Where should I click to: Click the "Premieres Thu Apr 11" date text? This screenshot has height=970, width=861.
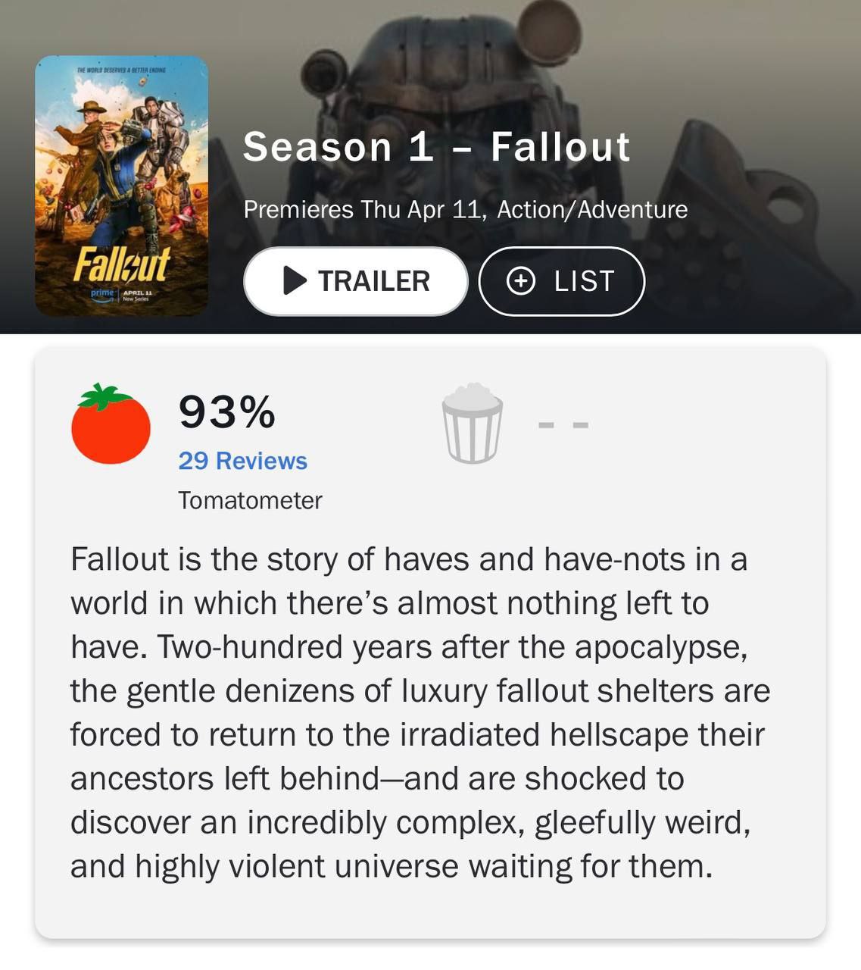363,209
